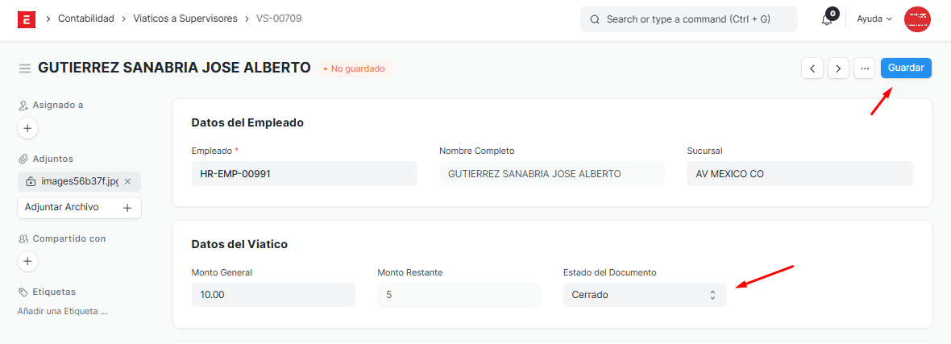Add assignee with plus under Asignado a
The height and width of the screenshot is (344, 951).
[27, 128]
